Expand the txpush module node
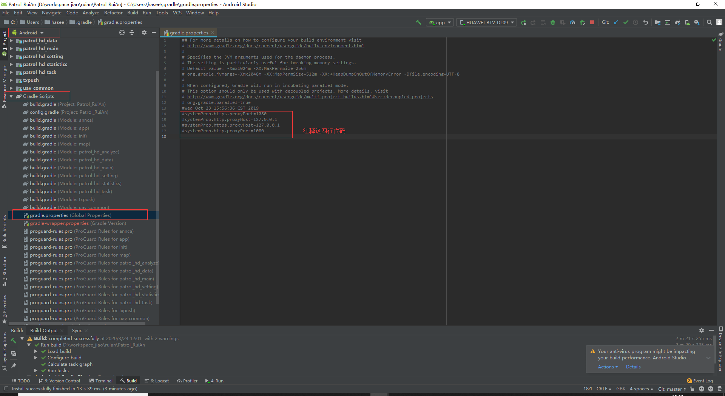This screenshot has width=725, height=396. (x=11, y=80)
